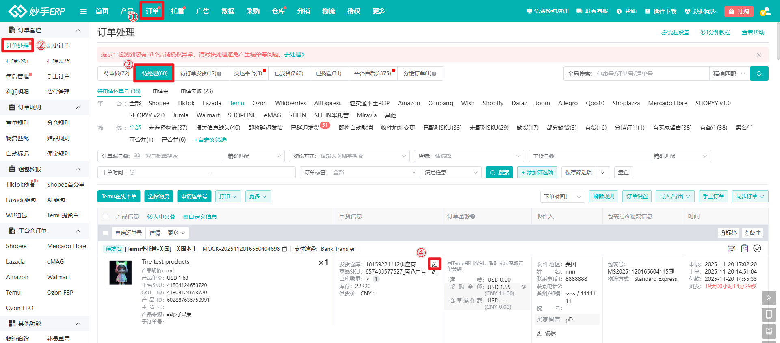Click the 去处理 link in the warning
Screen dimensions: 780x343
pyautogui.click(x=294, y=54)
